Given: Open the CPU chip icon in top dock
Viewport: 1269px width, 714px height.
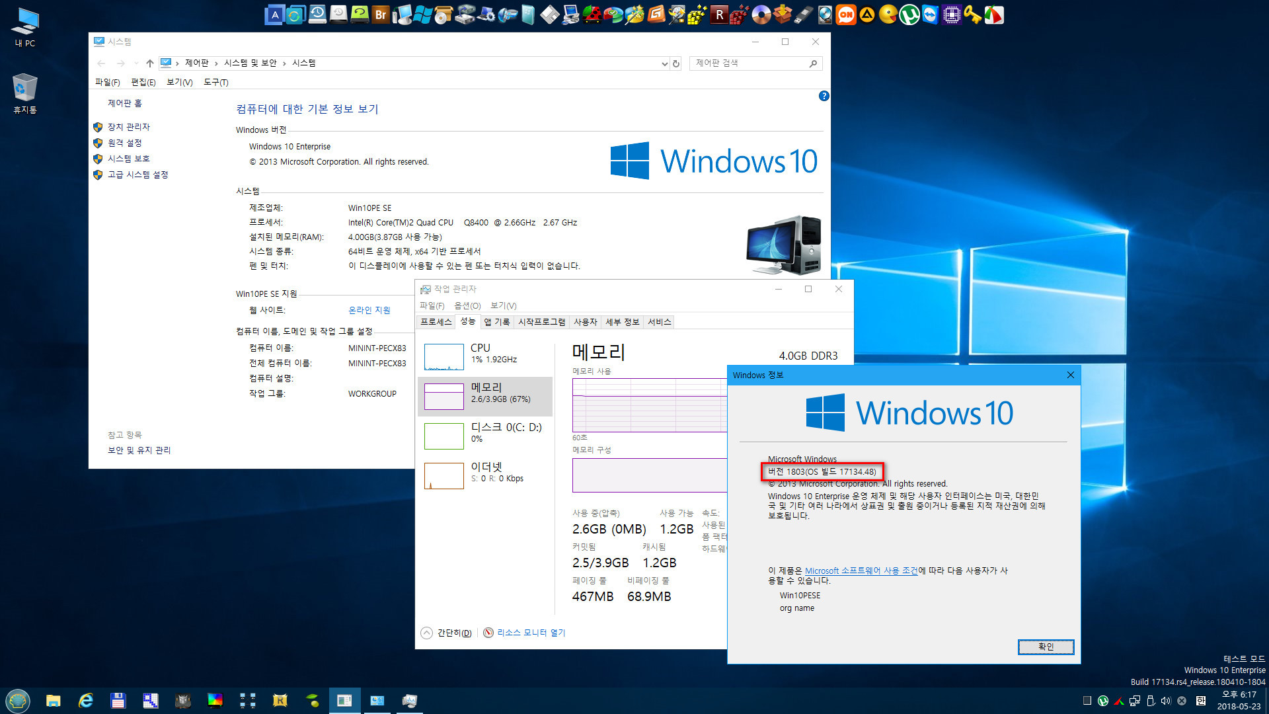Looking at the screenshot, I should [952, 15].
